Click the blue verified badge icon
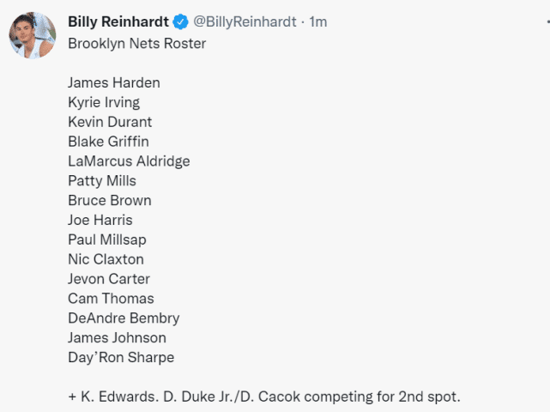Screen dimensions: 550x412 184,21
